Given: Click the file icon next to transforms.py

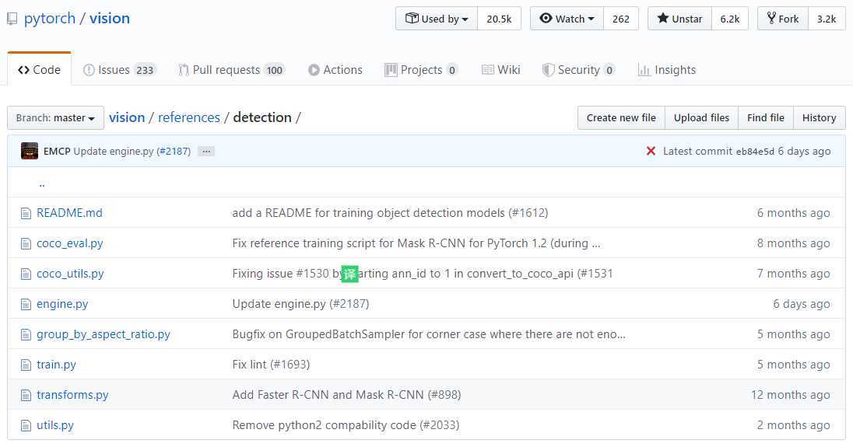Looking at the screenshot, I should coord(26,396).
